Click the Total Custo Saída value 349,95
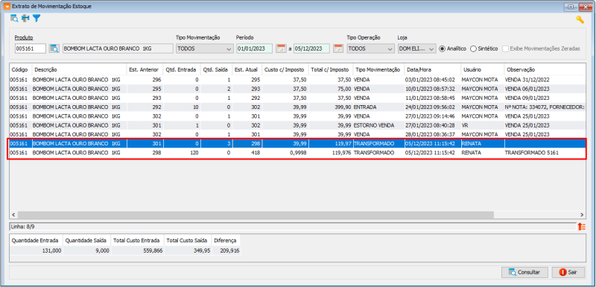The width and height of the screenshot is (596, 287). (x=188, y=251)
